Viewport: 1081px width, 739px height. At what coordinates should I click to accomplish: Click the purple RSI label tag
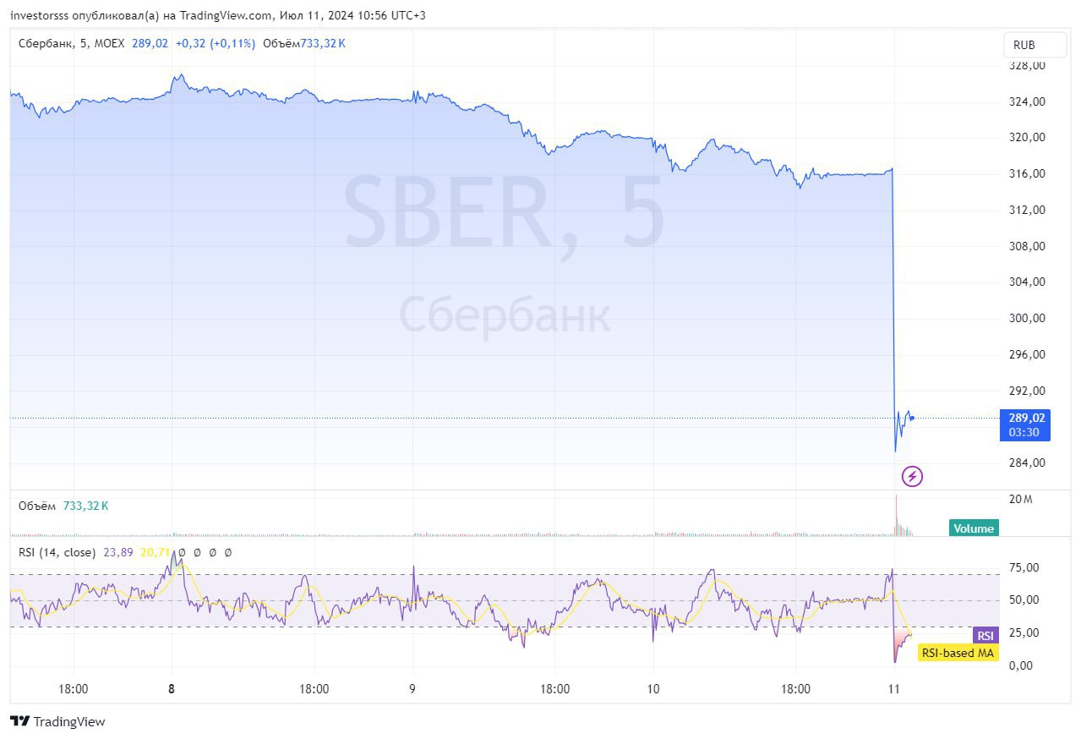point(985,636)
